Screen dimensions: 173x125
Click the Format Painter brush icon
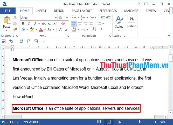[15, 29]
